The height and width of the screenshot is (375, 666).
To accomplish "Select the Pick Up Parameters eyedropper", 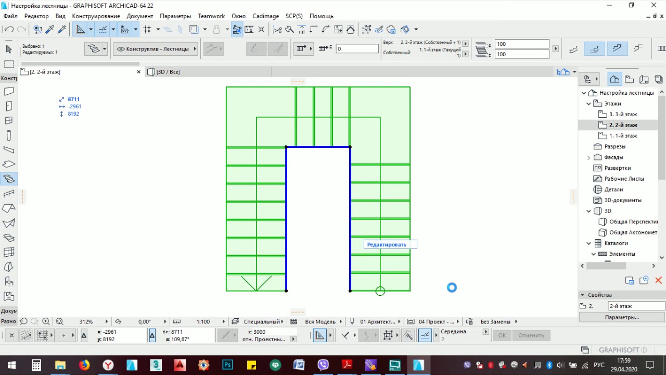I will [50, 30].
